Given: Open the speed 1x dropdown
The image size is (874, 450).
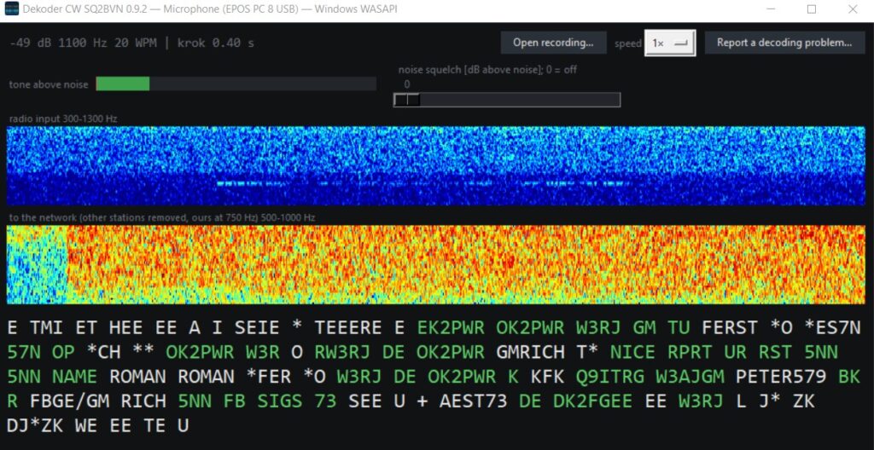Looking at the screenshot, I should [670, 43].
